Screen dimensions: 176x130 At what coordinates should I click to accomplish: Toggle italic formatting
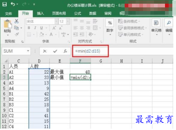pos(35,28)
